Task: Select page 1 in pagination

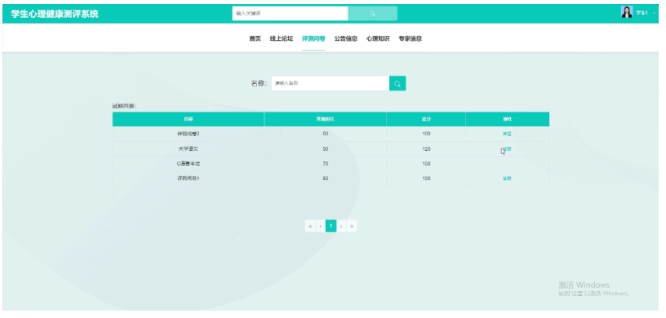Action: point(331,227)
